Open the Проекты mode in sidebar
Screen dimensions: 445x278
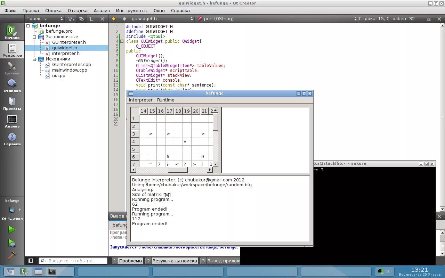tap(12, 103)
